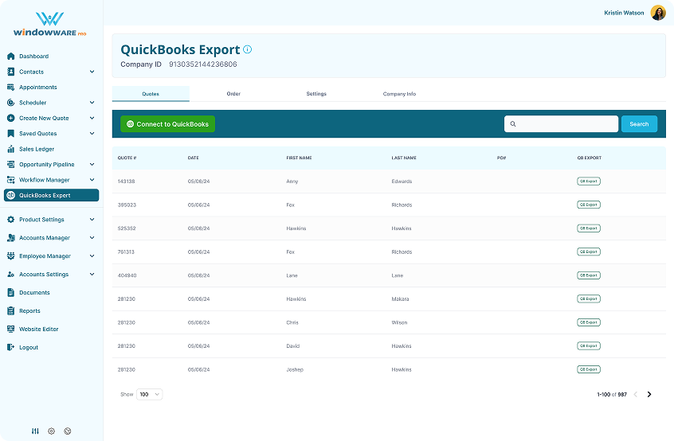This screenshot has width=674, height=441.
Task: Open Sales Ledger from the sidebar
Action: (37, 149)
